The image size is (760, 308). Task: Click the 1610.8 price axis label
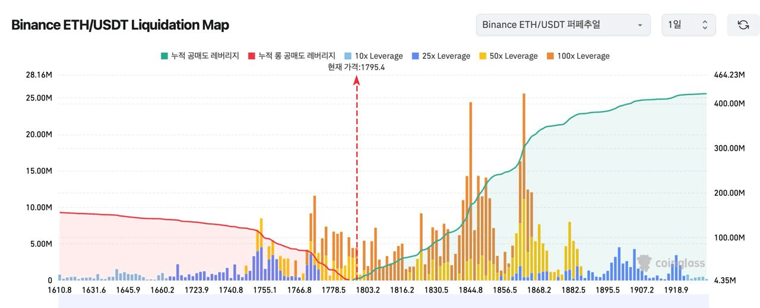[59, 290]
